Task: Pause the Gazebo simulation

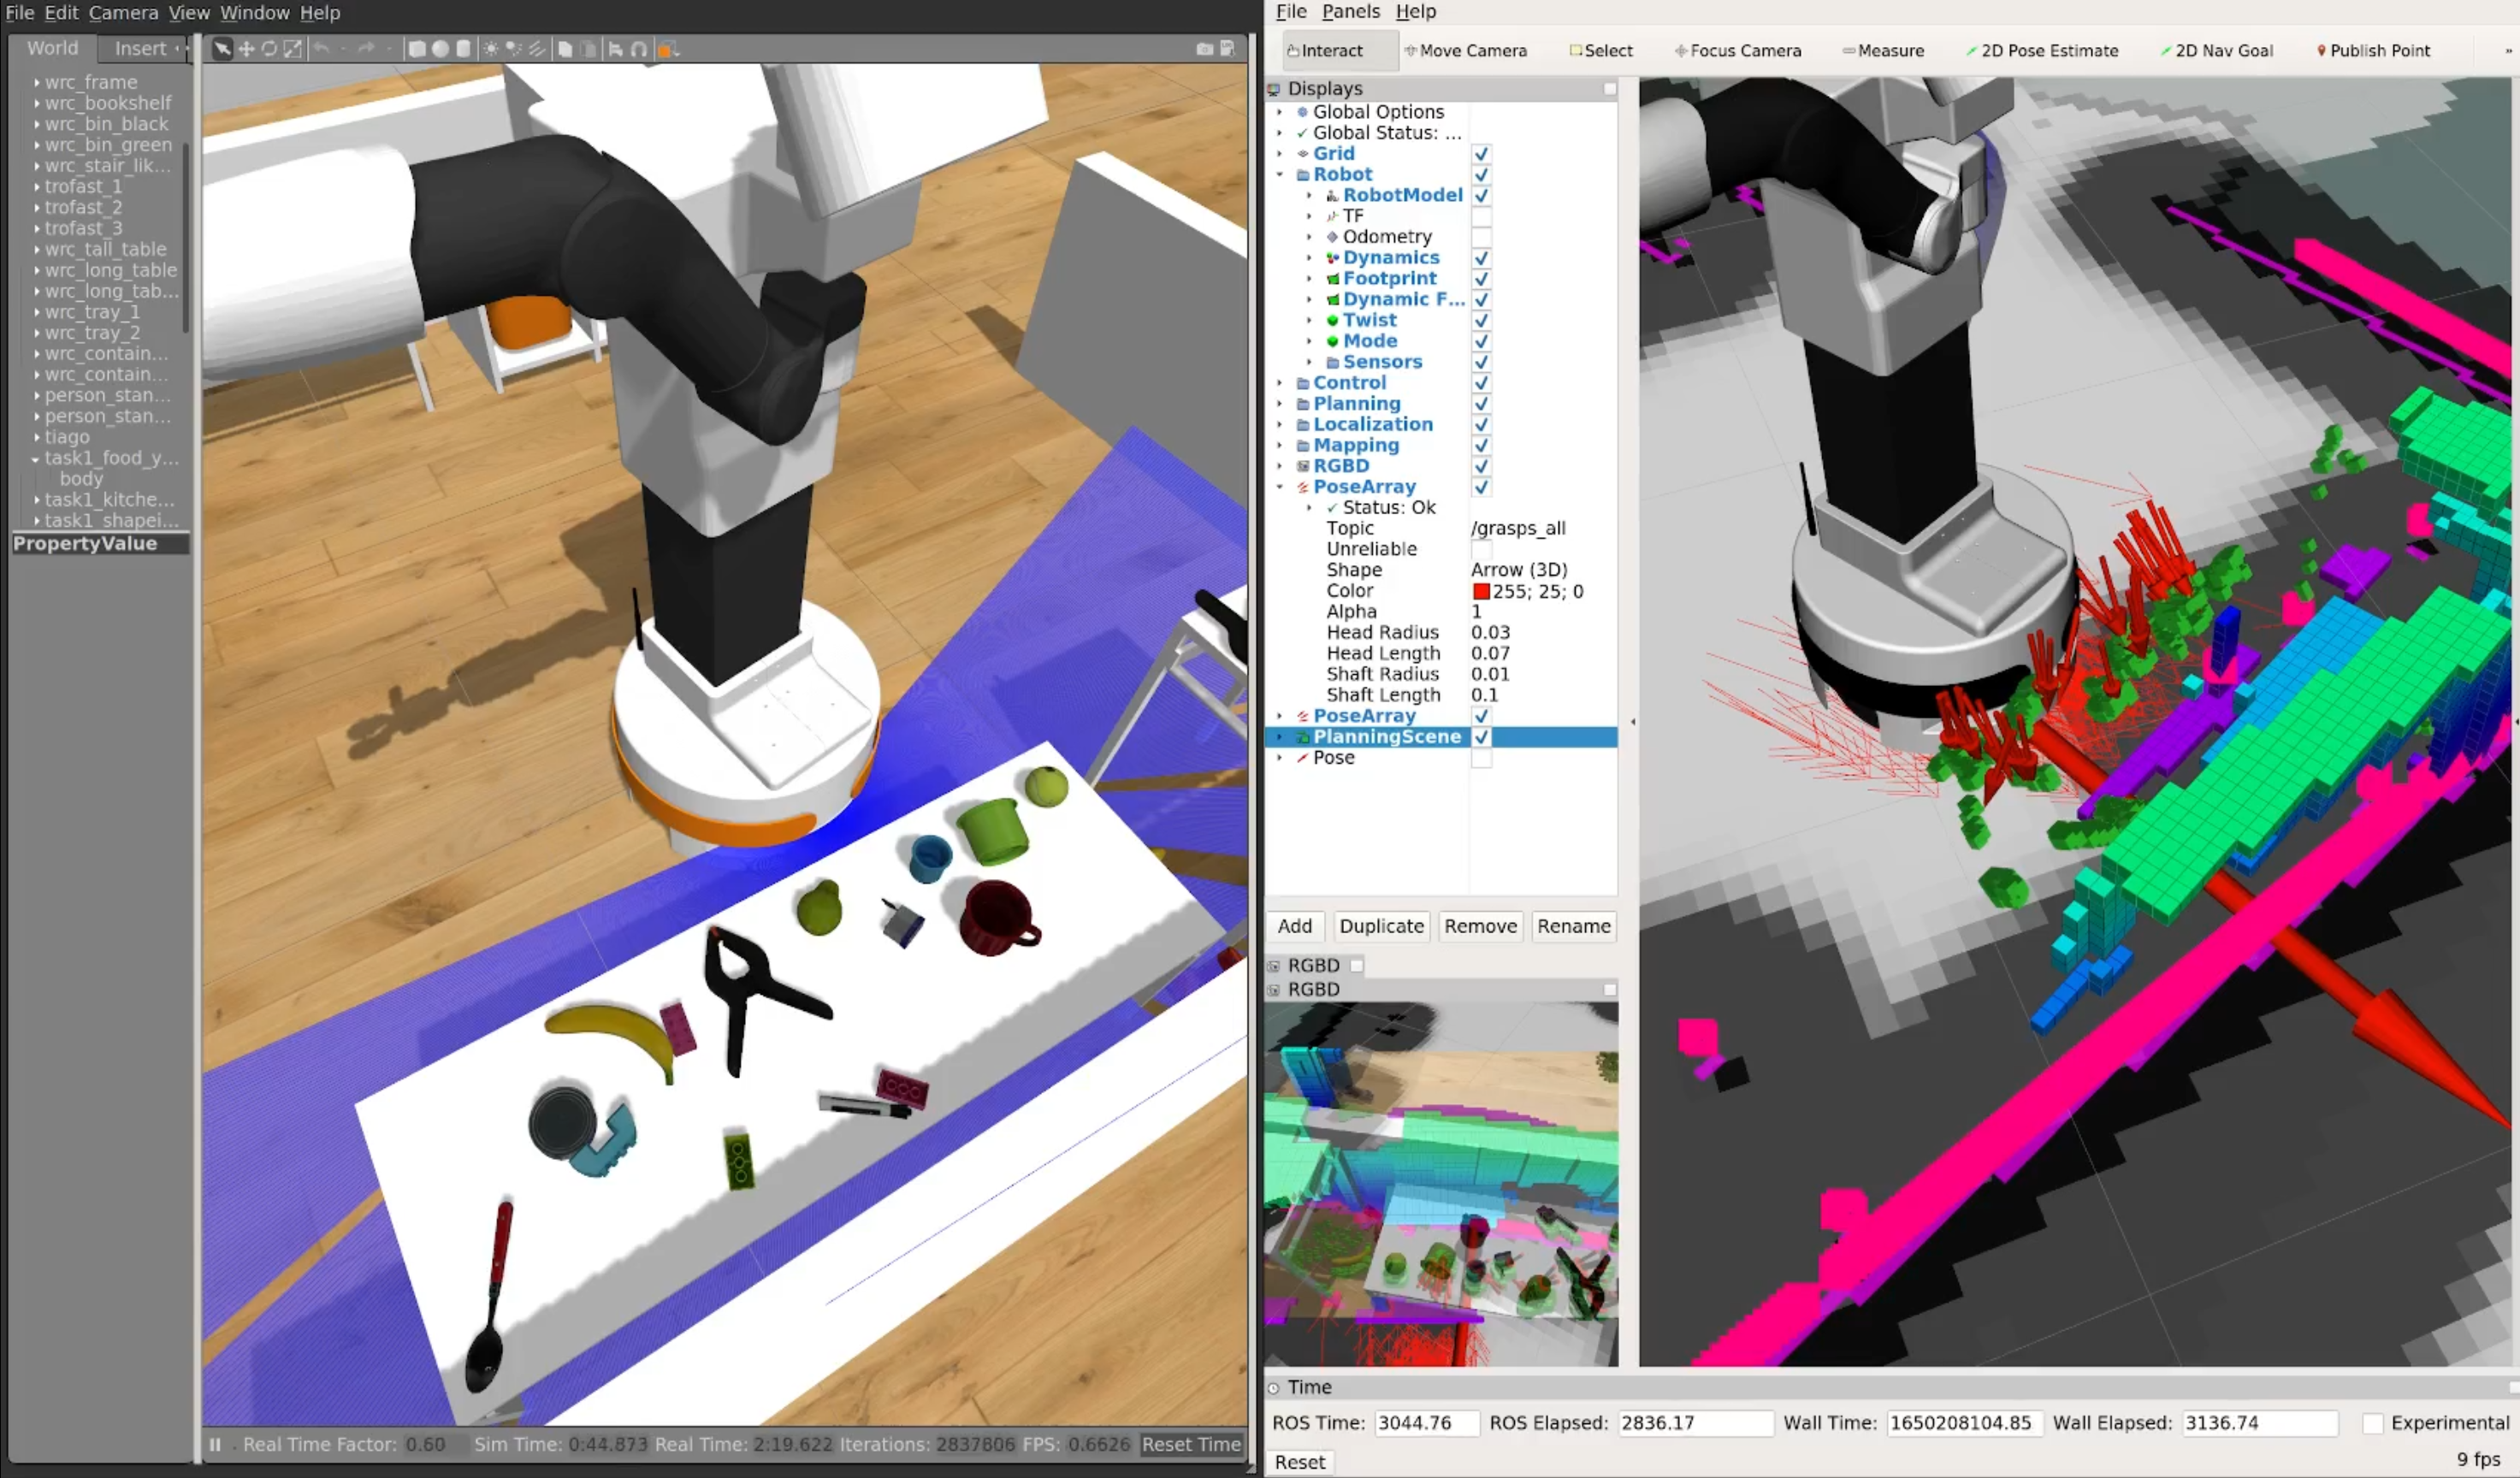Action: [x=215, y=1444]
